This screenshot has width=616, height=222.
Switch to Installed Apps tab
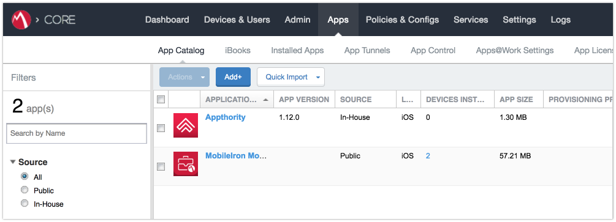point(297,50)
